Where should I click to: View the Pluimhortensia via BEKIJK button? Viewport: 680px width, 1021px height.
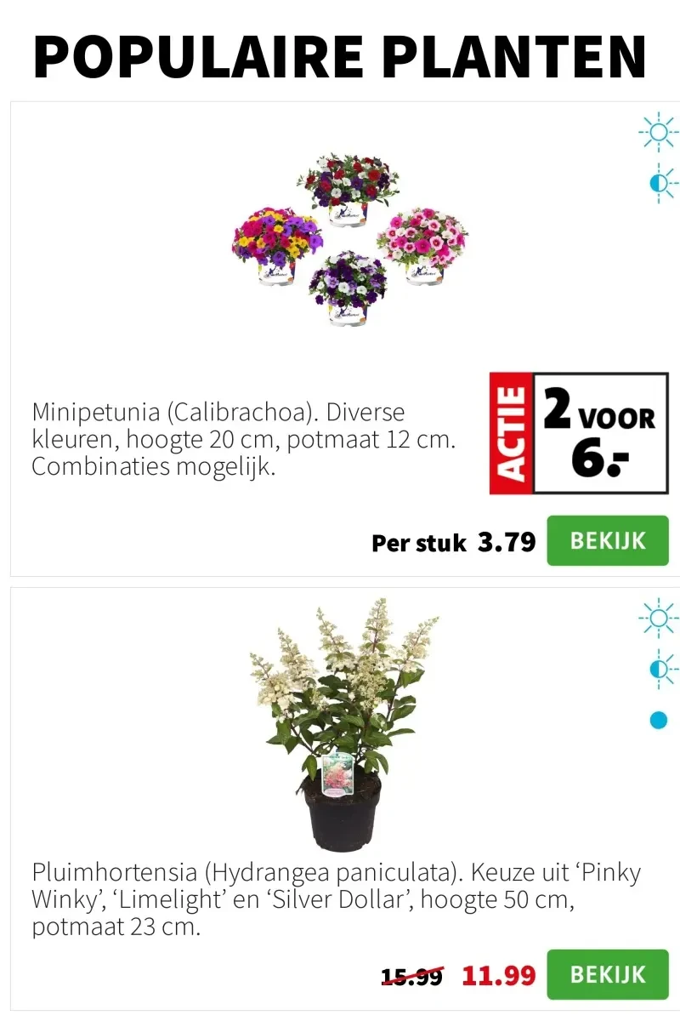click(x=608, y=974)
